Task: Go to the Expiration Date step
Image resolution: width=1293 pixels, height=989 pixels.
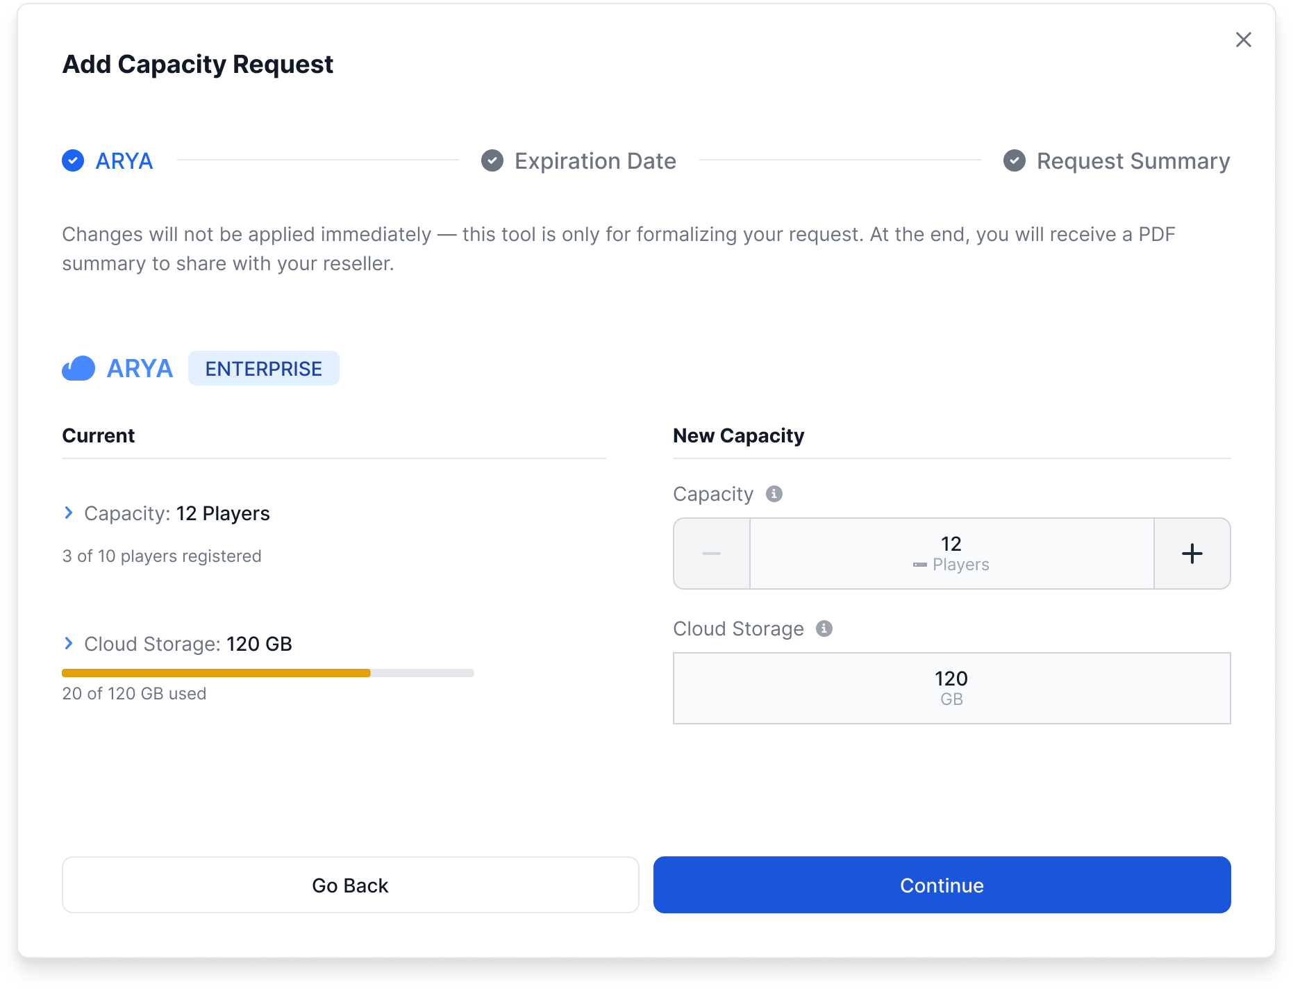Action: click(x=595, y=161)
